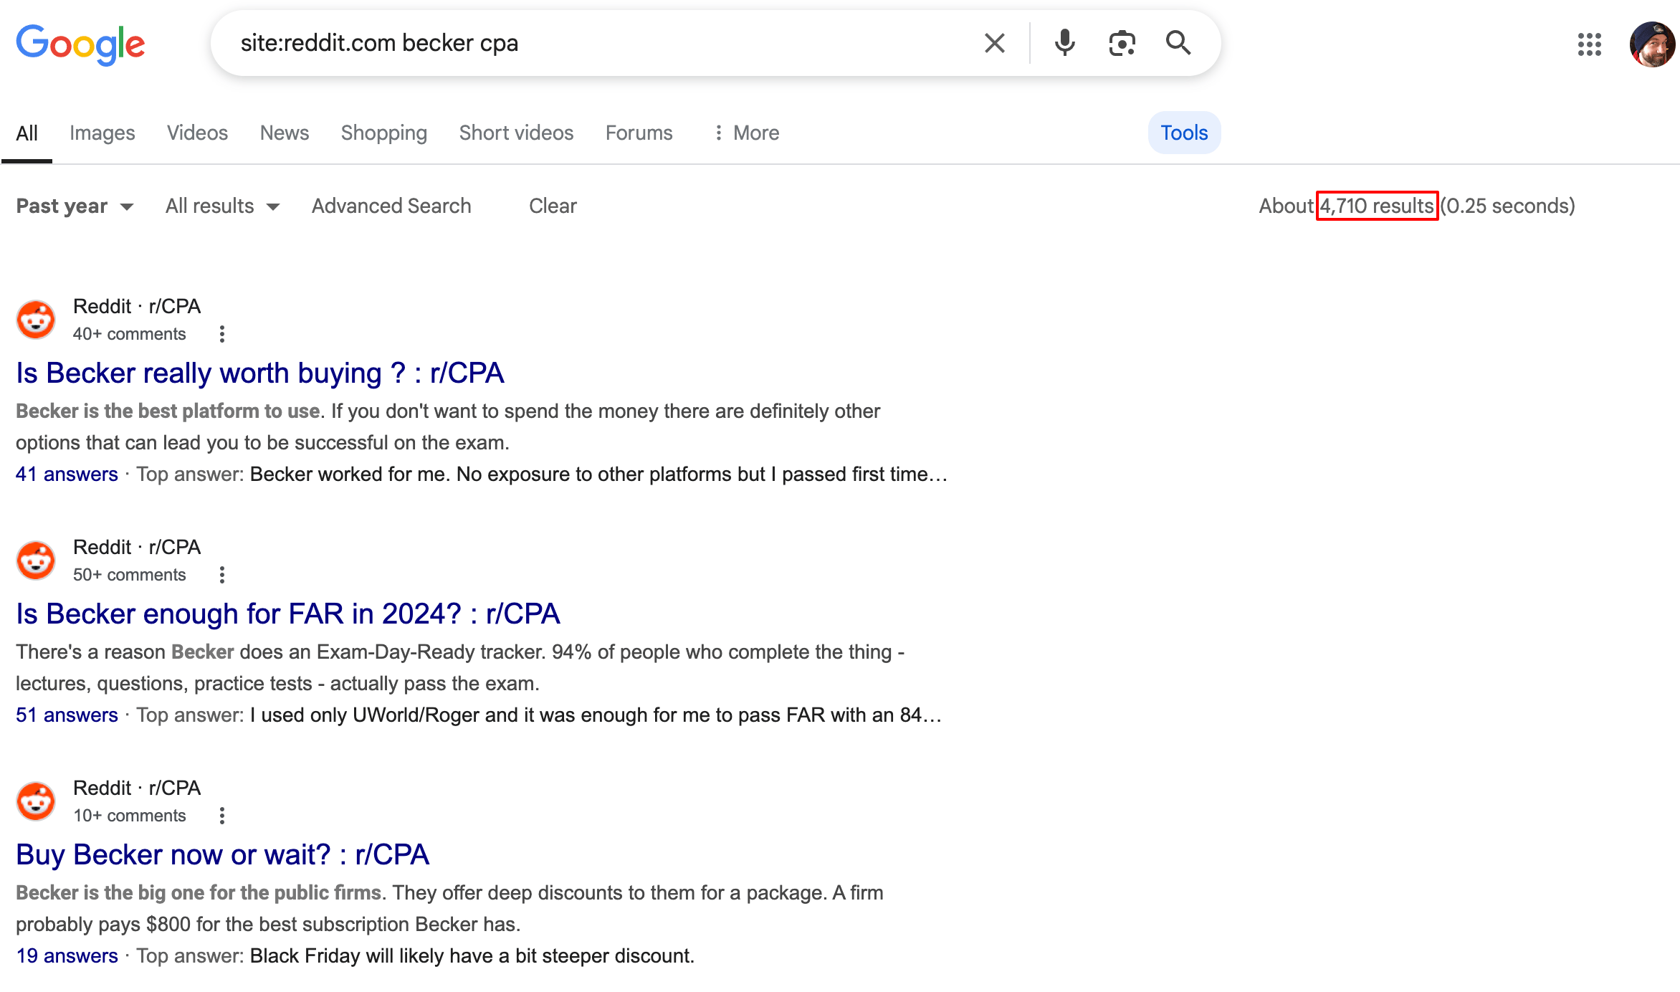Open options for 'Is Becker really worth buying' result
The height and width of the screenshot is (992, 1680).
tap(222, 334)
